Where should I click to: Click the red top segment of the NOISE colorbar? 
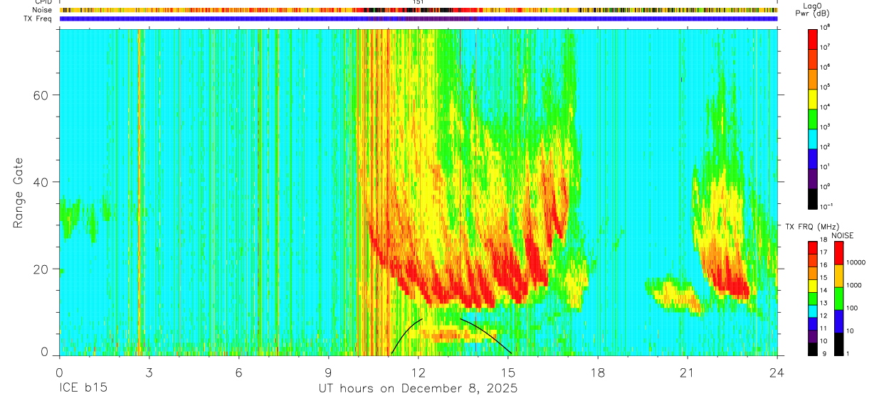839,253
